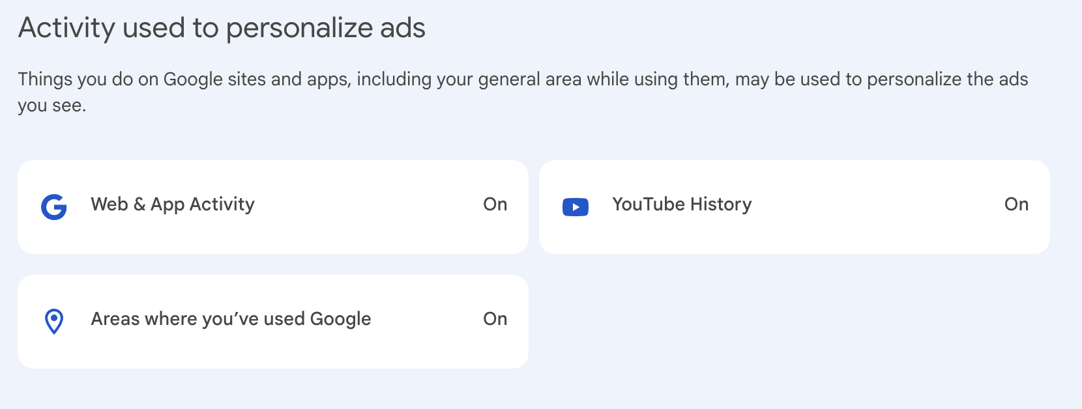Click the word "Activity" starting the heading
This screenshot has width=1082, height=409.
[67, 28]
